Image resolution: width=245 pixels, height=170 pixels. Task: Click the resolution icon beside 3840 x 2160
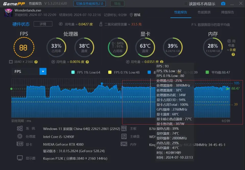coord(11,62)
